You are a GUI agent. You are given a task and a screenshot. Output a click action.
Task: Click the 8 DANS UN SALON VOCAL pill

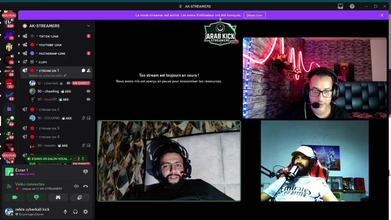[57, 159]
